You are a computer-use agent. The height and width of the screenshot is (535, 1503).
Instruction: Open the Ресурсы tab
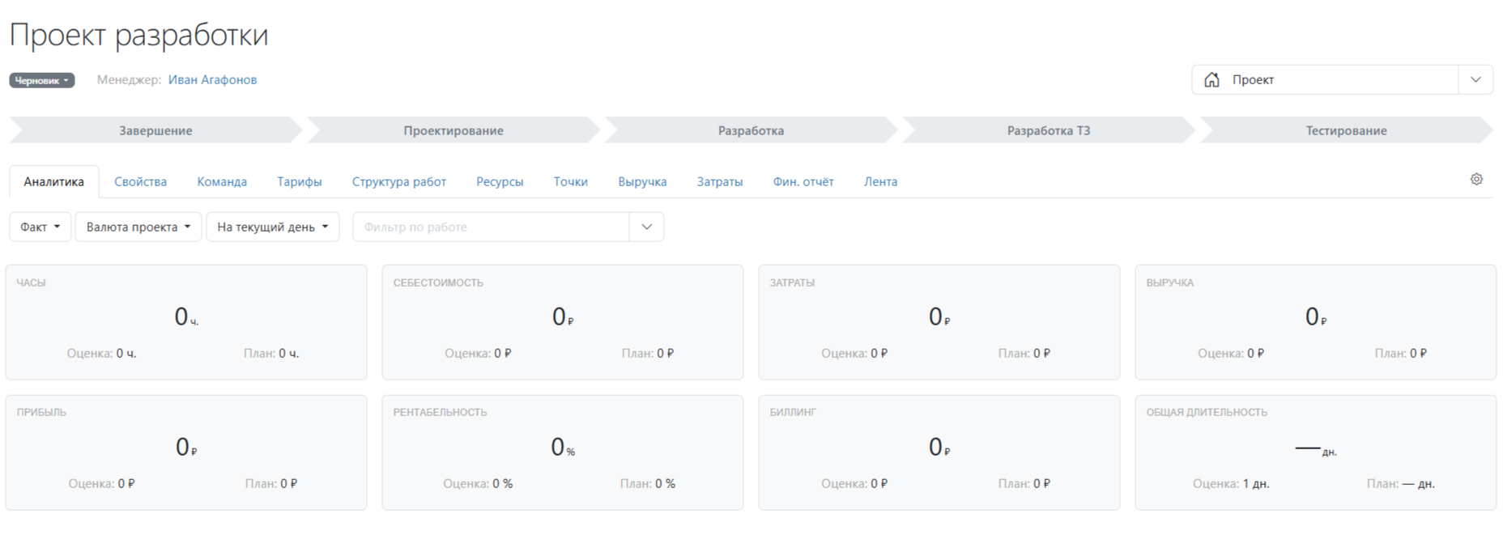pos(500,182)
